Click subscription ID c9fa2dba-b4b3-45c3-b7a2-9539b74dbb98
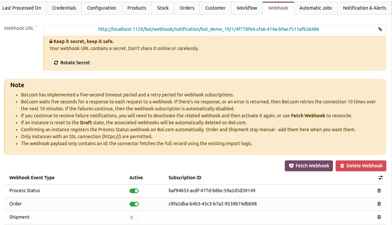 click(213, 204)
